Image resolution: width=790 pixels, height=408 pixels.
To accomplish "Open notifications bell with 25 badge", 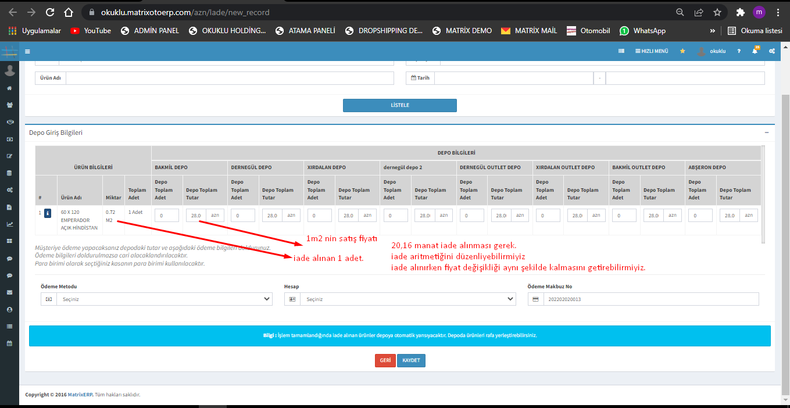I will (x=755, y=51).
